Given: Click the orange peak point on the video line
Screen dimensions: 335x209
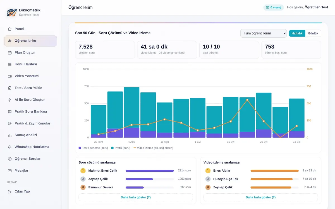Looking at the screenshot, I should pos(247,100).
